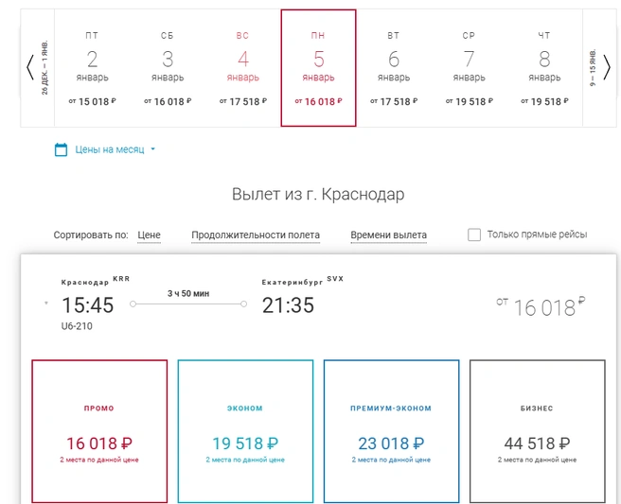Expand flight U6-210 details arrow
The height and width of the screenshot is (504, 621).
[x=46, y=304]
